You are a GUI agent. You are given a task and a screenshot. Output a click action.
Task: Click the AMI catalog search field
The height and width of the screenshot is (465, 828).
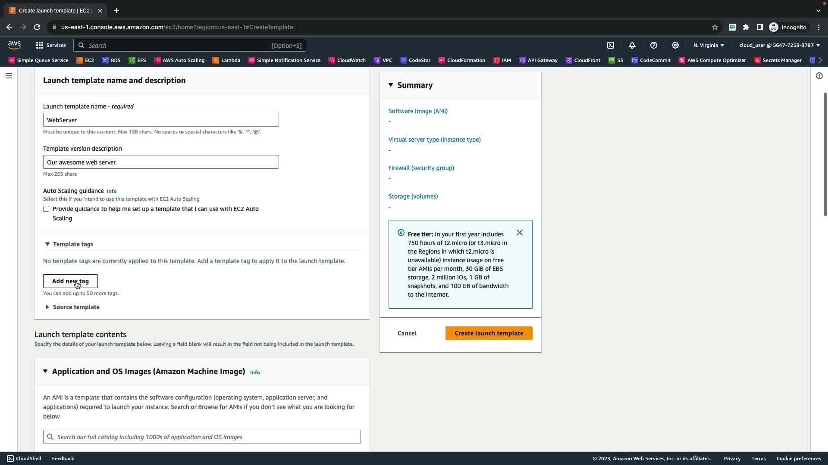pos(202,437)
